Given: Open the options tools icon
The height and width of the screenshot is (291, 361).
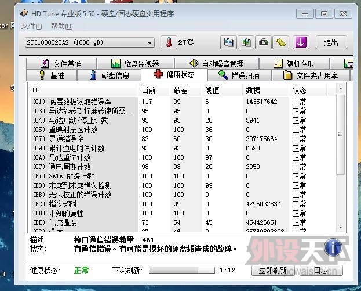Looking at the screenshot, I should (x=281, y=42).
